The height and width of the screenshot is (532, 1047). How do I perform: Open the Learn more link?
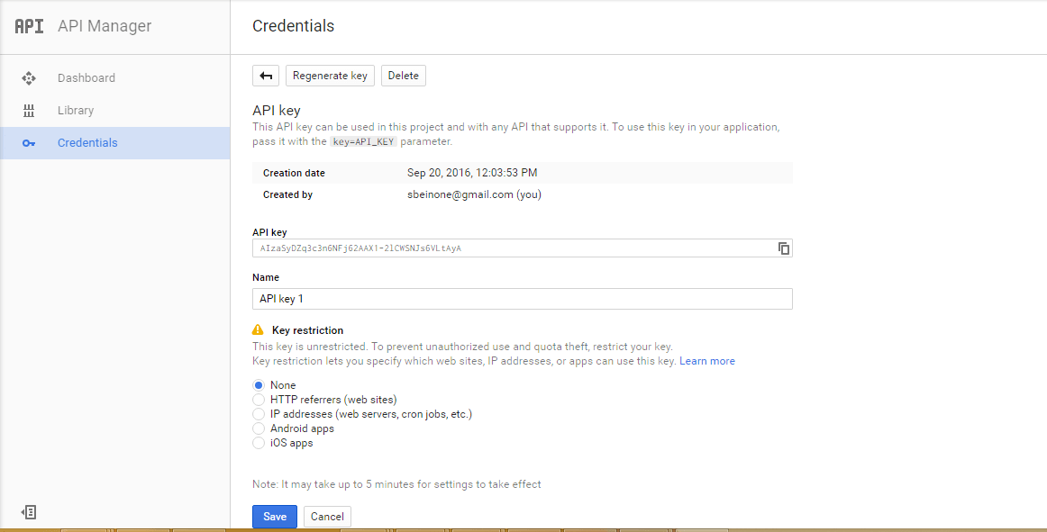click(x=707, y=361)
